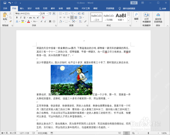The image size is (170, 135).
Task: Save the document to Baidu Netdisk
Action: (158, 18)
